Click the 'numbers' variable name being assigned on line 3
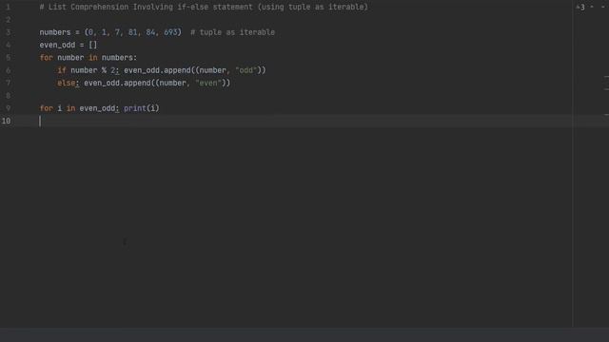The width and height of the screenshot is (609, 342). pyautogui.click(x=55, y=32)
